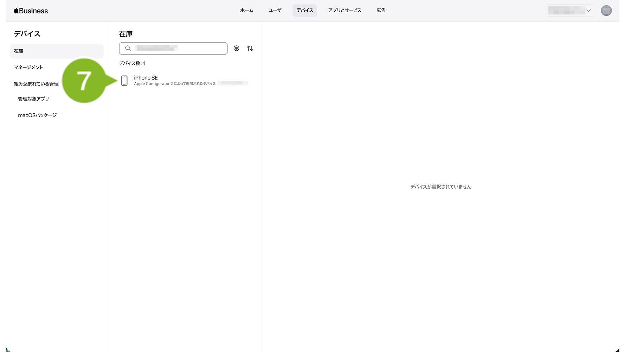Click the Apple Configurator 2 device description
Viewport: 625px width, 352px height.
[x=175, y=84]
